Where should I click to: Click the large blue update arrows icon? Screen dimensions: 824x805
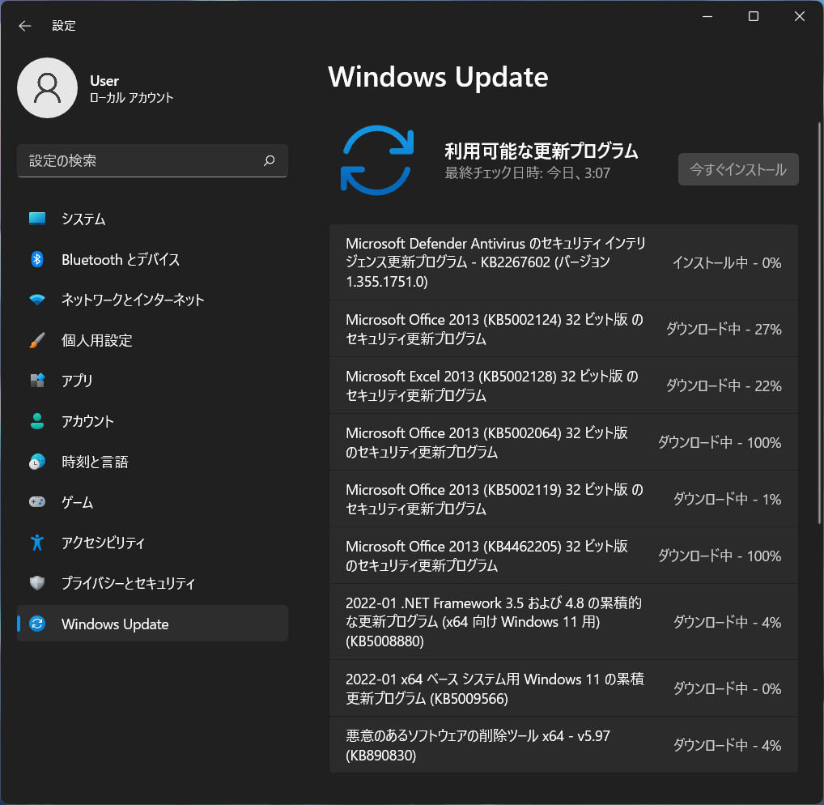point(377,160)
